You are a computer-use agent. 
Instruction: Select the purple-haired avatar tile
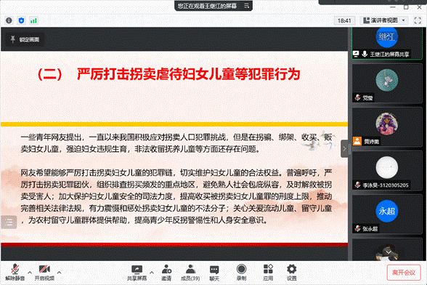click(x=387, y=127)
